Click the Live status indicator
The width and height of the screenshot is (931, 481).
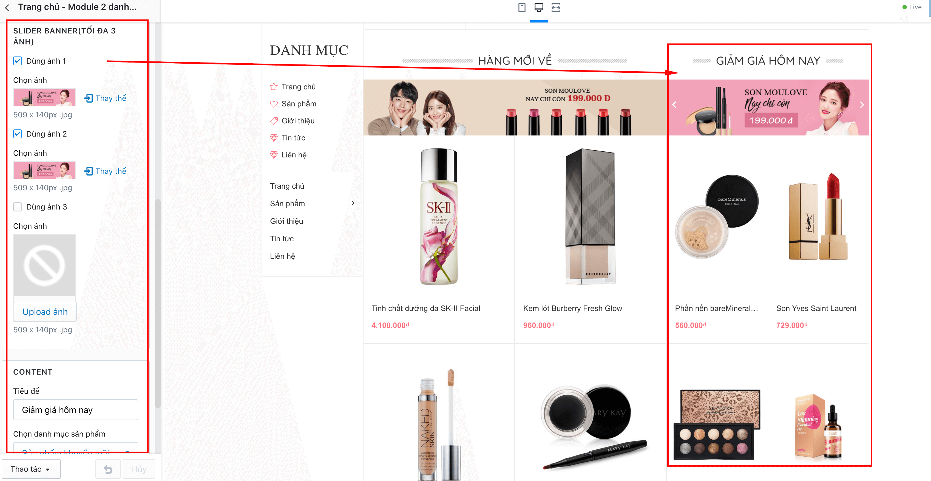pyautogui.click(x=912, y=7)
